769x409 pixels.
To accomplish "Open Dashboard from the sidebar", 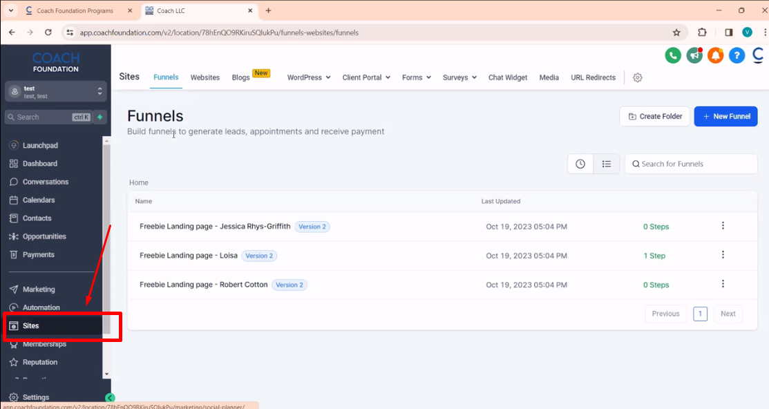I will click(x=33, y=163).
